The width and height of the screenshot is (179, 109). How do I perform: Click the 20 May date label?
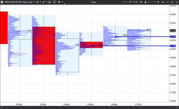19,104
